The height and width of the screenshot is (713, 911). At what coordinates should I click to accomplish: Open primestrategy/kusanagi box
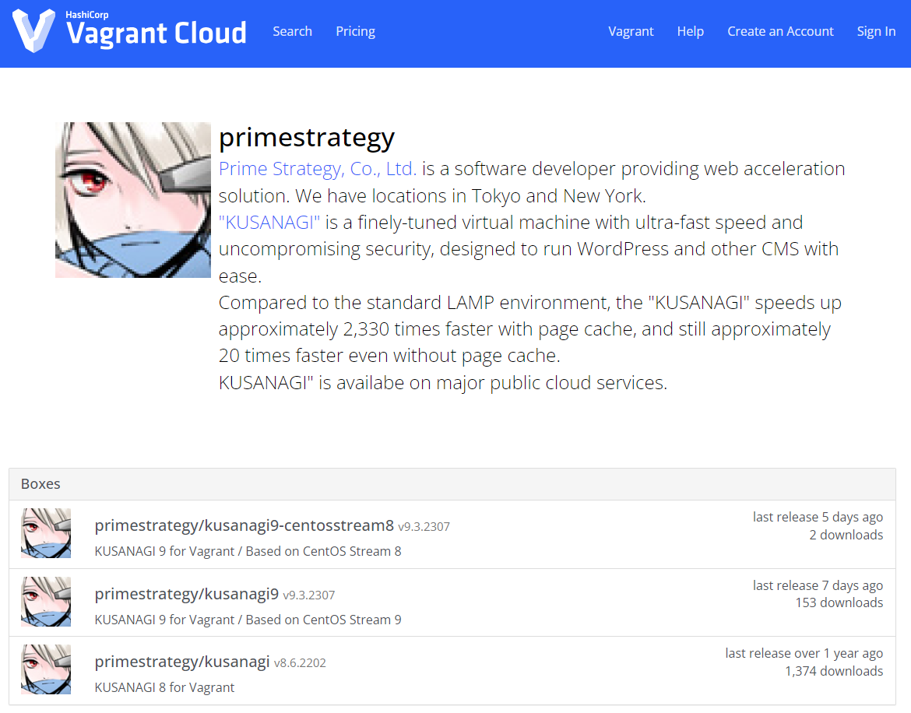click(182, 662)
